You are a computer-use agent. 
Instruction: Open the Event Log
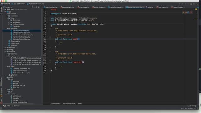point(192,106)
